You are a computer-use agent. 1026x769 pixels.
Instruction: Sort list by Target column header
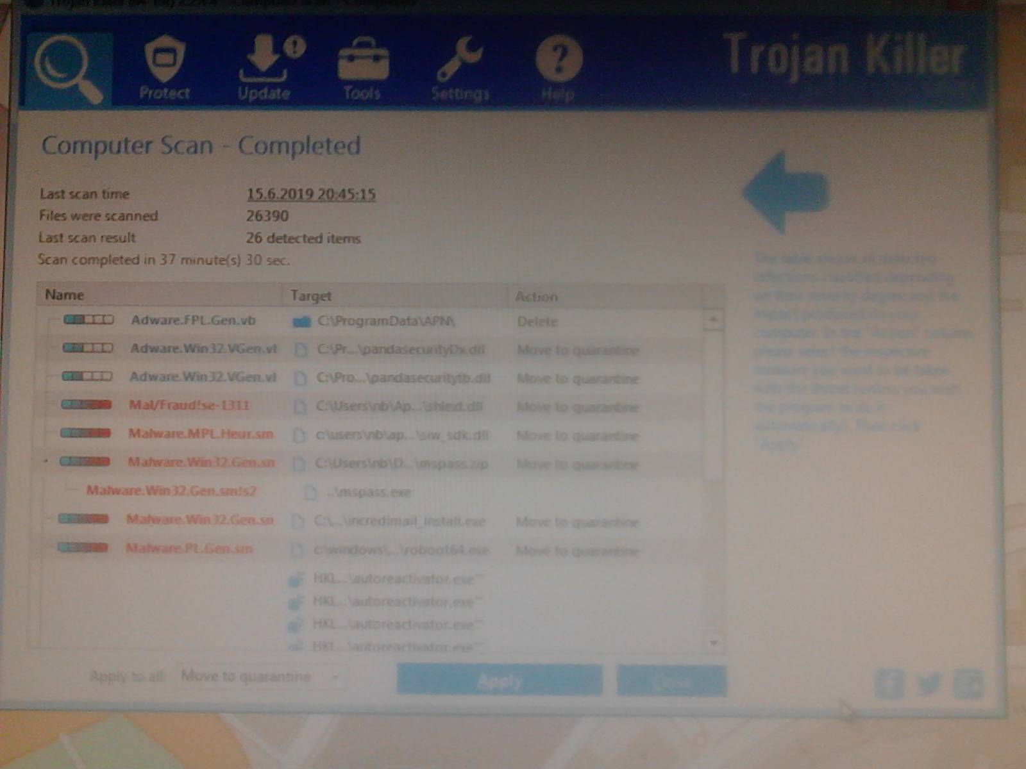tap(394, 296)
